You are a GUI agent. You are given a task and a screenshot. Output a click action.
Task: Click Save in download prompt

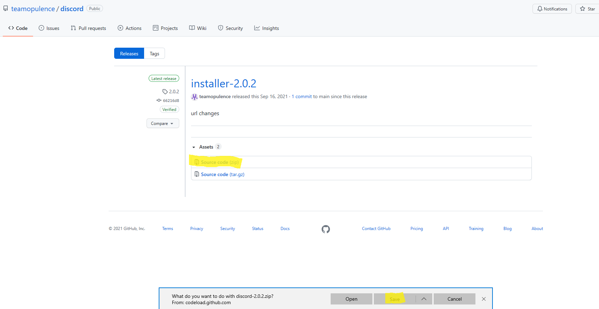(x=395, y=299)
